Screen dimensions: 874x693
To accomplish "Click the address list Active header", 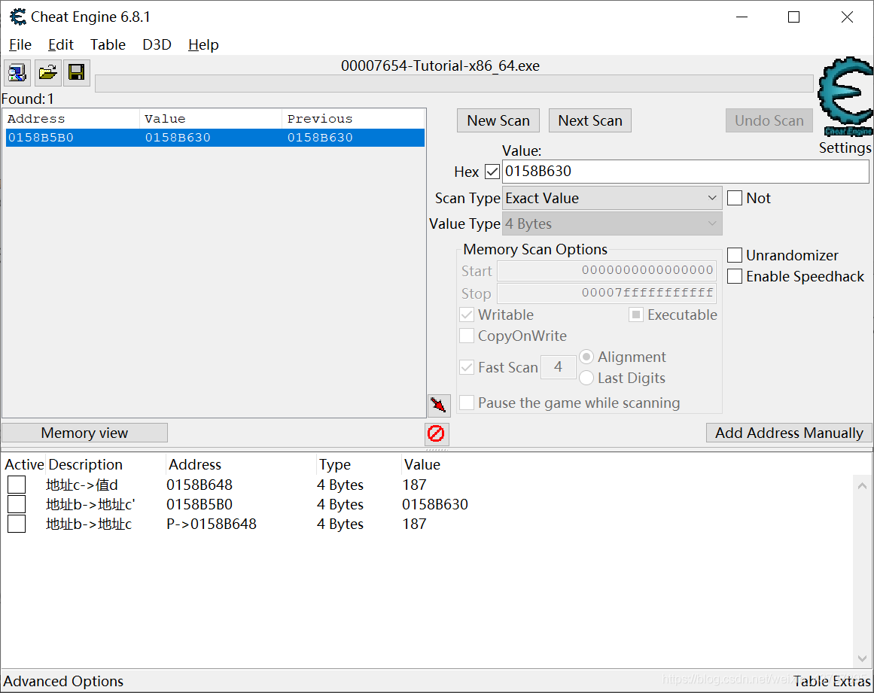I will click(25, 464).
